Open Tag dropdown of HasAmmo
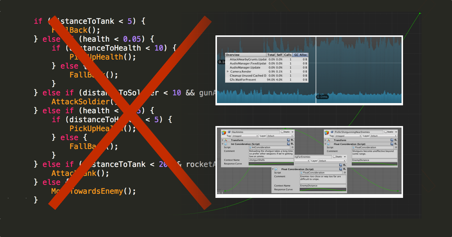The width and height of the screenshot is (452, 237). coord(245,136)
